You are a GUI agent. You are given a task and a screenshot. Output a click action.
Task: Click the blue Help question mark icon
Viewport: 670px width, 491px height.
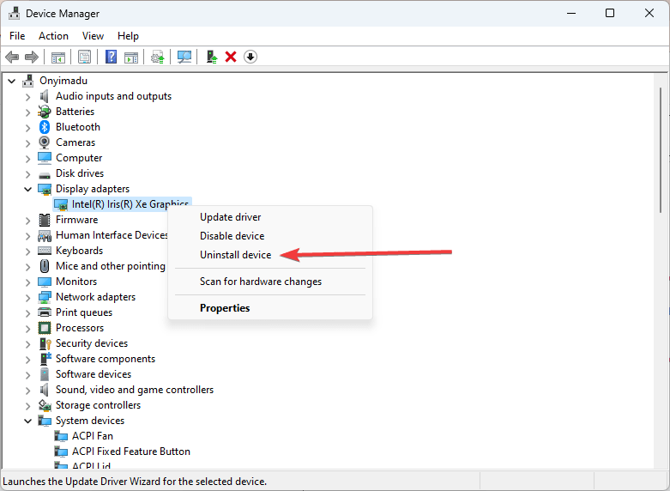point(111,57)
